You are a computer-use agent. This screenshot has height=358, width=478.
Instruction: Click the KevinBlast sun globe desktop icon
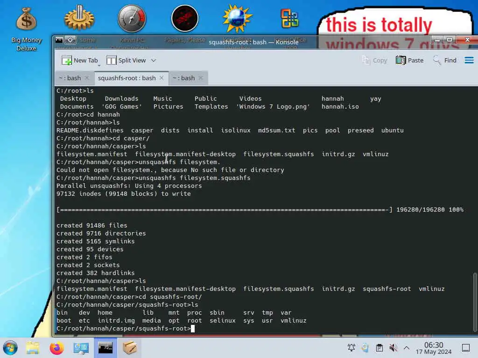[237, 18]
